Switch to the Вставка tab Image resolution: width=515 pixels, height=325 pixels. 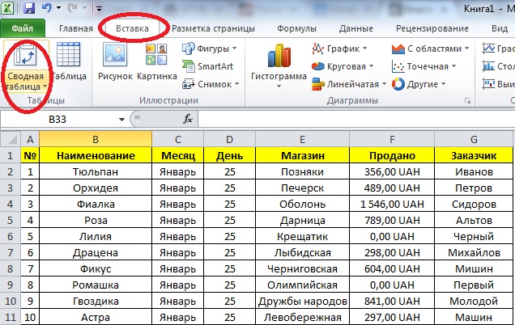point(132,28)
